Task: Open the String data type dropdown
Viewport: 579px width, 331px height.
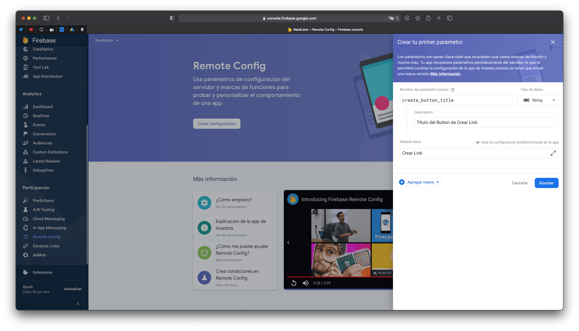Action: [539, 100]
